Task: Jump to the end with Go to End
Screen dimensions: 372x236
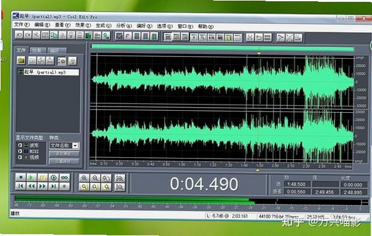Action: (54, 186)
